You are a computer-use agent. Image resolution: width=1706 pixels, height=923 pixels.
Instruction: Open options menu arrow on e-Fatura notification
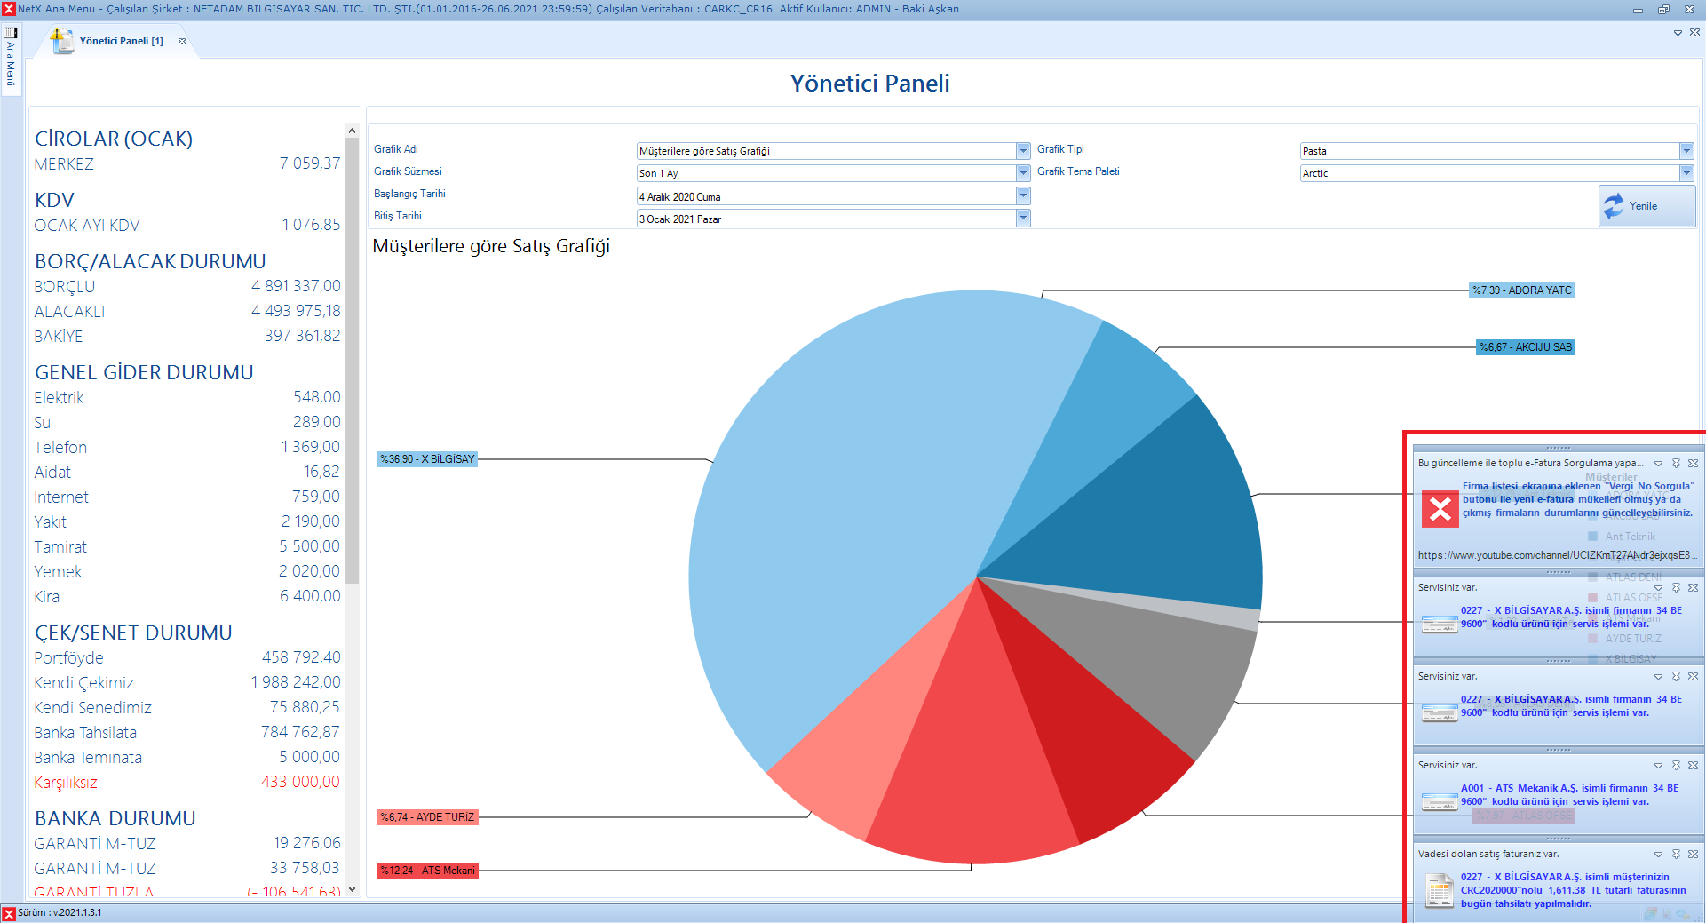point(1658,464)
